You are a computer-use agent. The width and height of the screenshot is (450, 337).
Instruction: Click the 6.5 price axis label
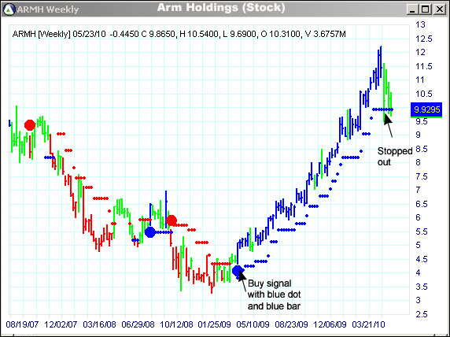pos(422,204)
